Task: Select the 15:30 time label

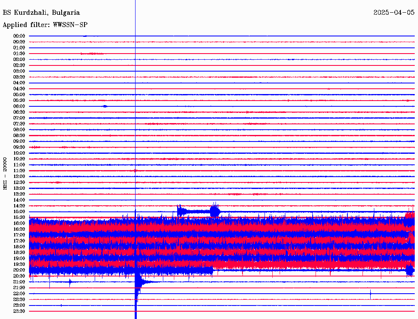Action: pyautogui.click(x=19, y=218)
